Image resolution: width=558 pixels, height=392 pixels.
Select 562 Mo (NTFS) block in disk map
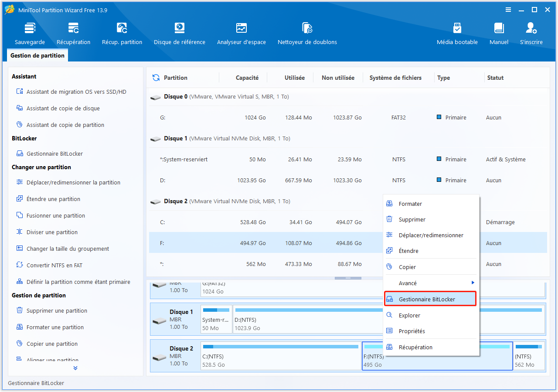529,356
